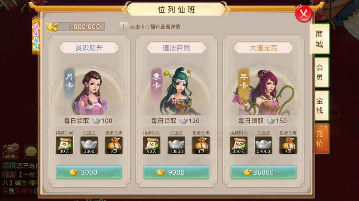
Task: Open the chat bubble icon
Action: click(31, 151)
